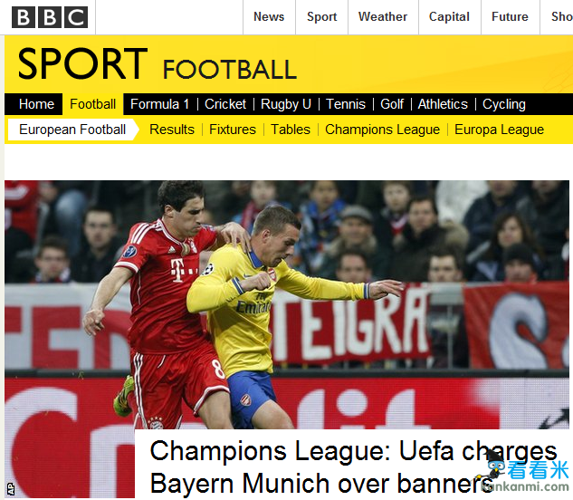Go to the Weather page
Image resolution: width=573 pixels, height=500 pixels.
point(383,17)
